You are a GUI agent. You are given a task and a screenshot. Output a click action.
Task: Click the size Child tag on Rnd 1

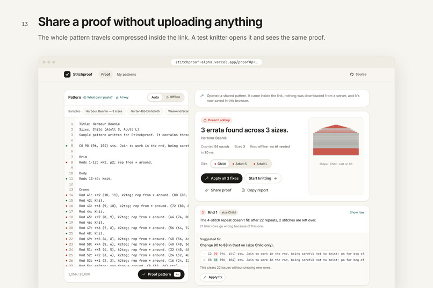pos(229,212)
